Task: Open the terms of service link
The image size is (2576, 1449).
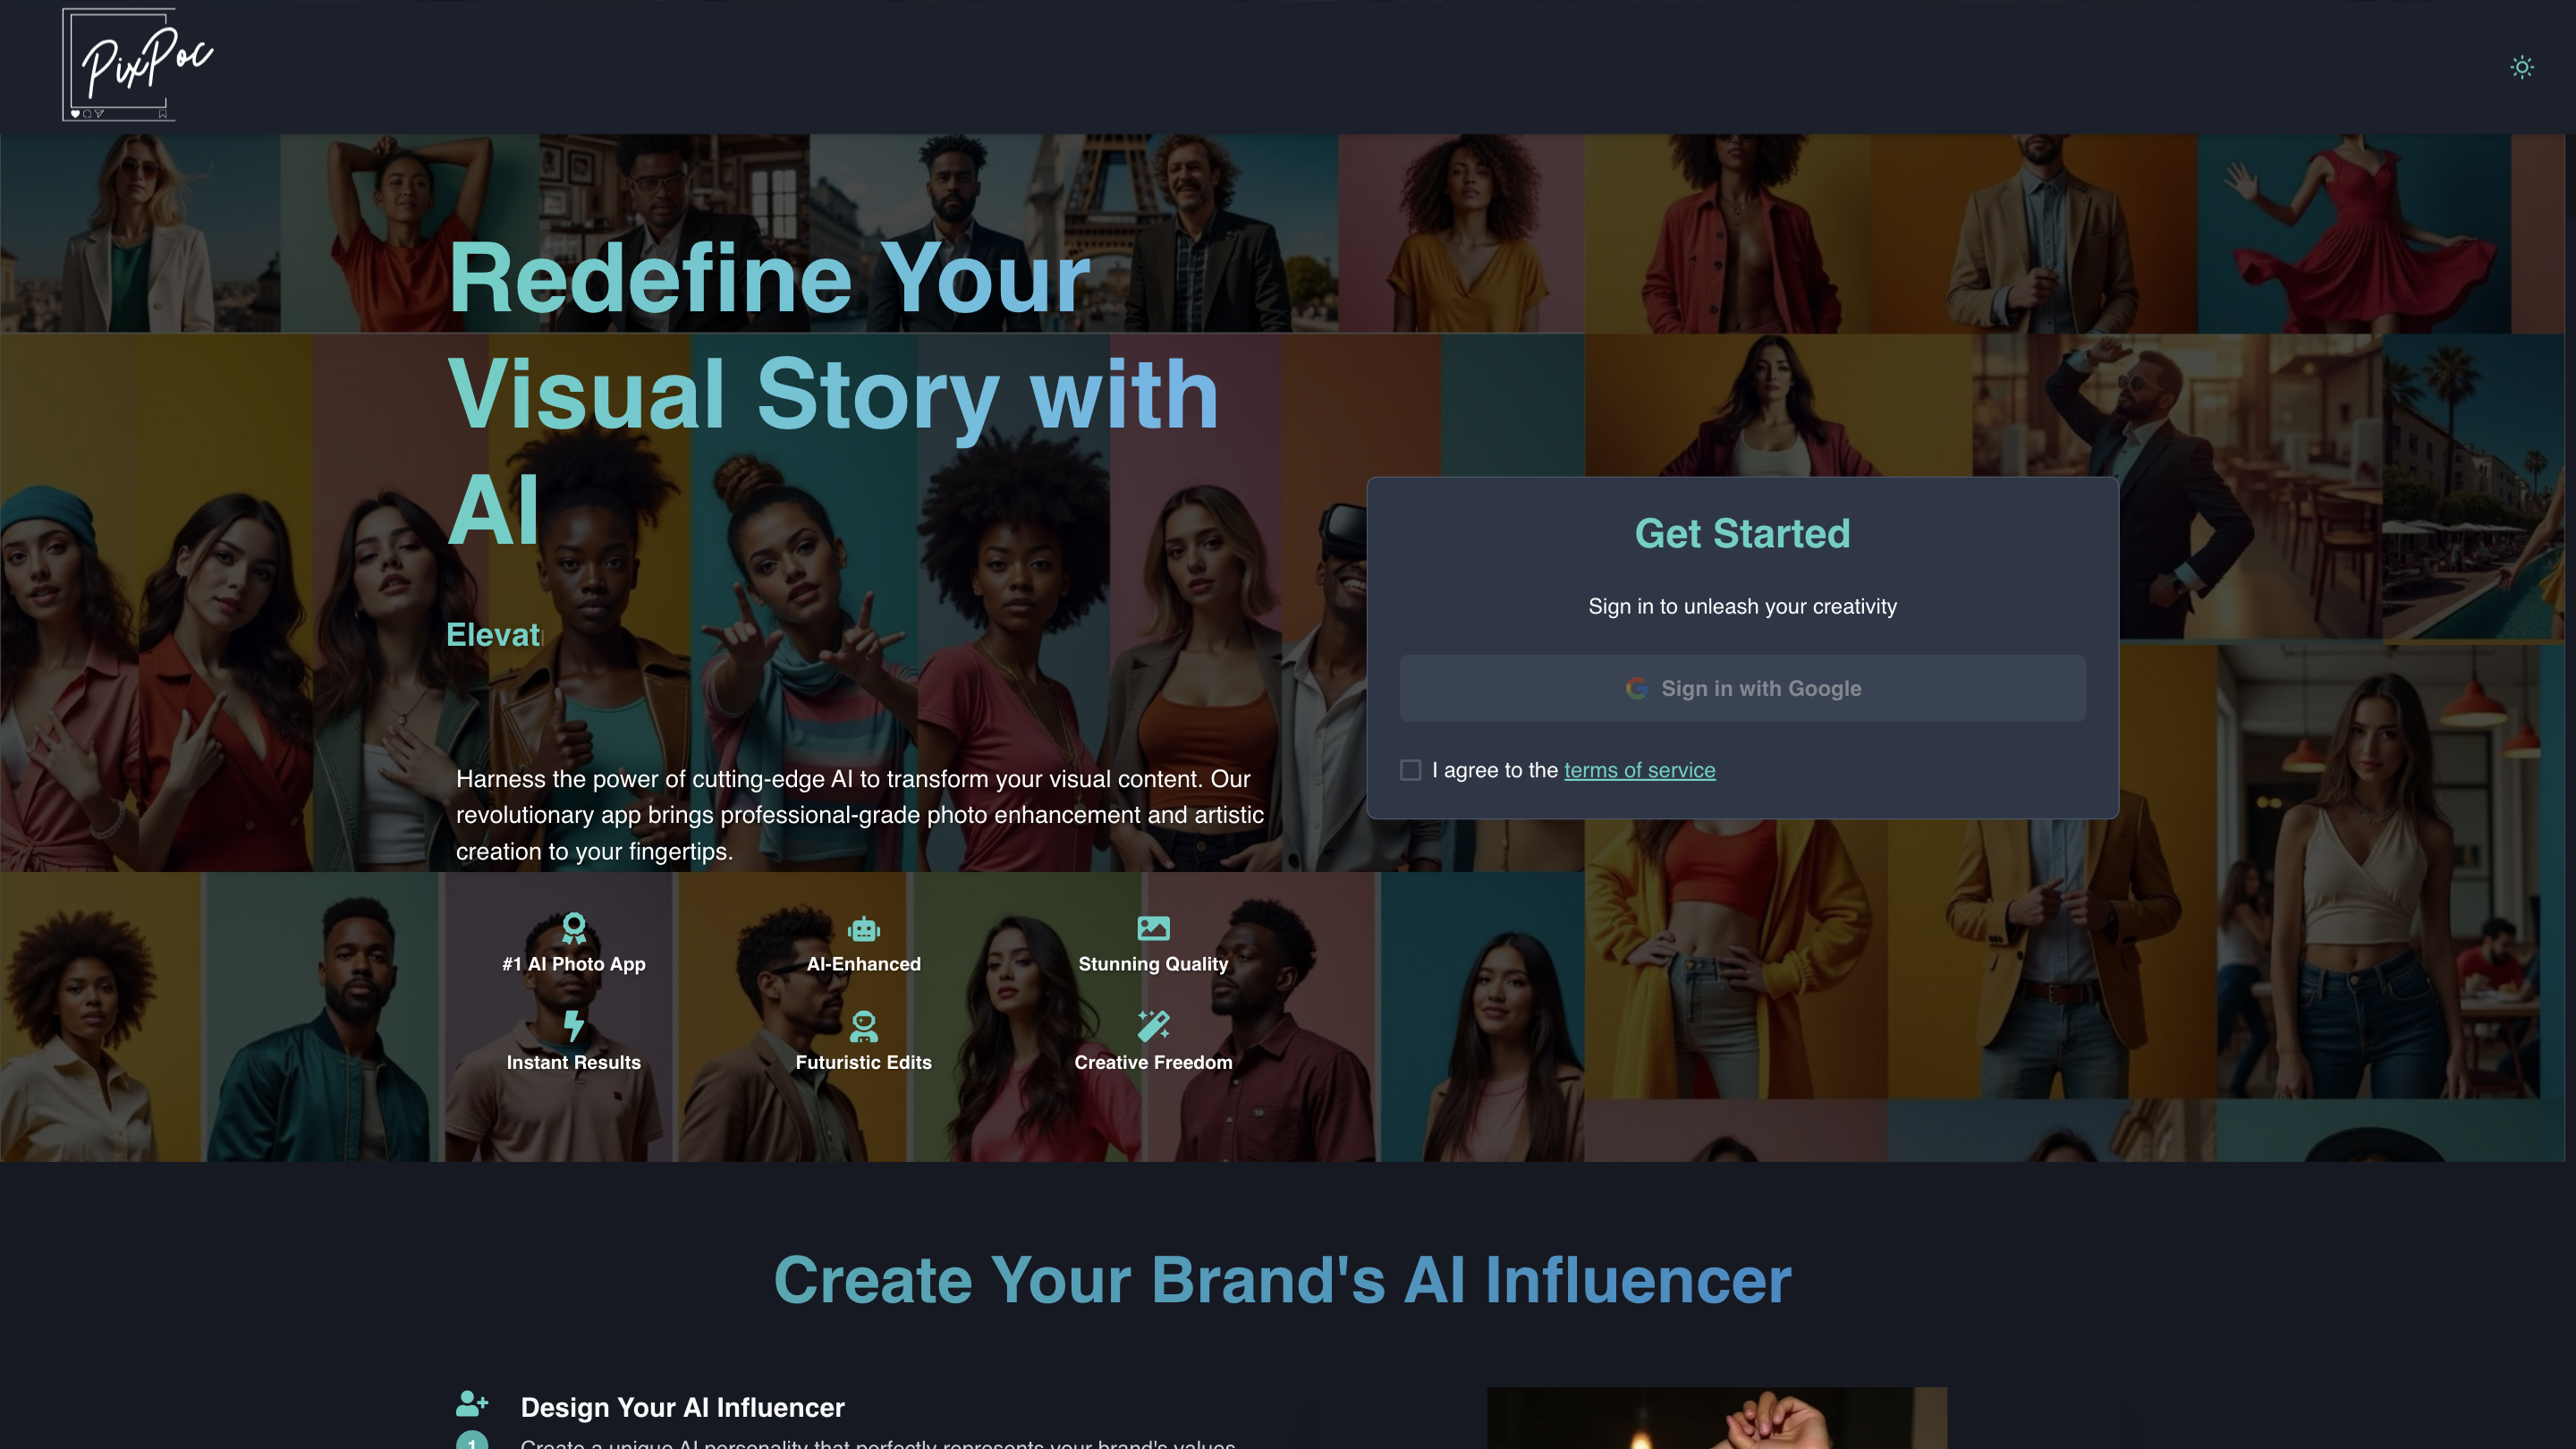Action: [1639, 770]
